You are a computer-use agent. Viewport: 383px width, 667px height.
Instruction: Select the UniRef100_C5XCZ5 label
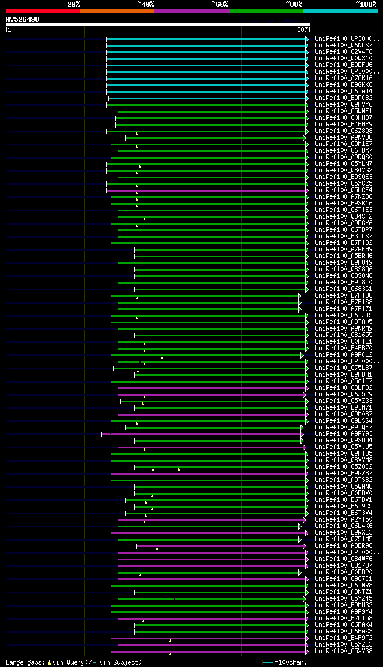tap(344, 184)
